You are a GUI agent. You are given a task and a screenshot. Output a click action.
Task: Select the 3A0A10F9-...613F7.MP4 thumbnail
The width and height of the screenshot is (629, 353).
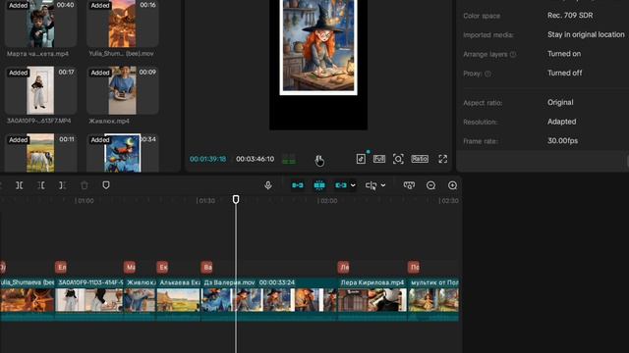[41, 90]
